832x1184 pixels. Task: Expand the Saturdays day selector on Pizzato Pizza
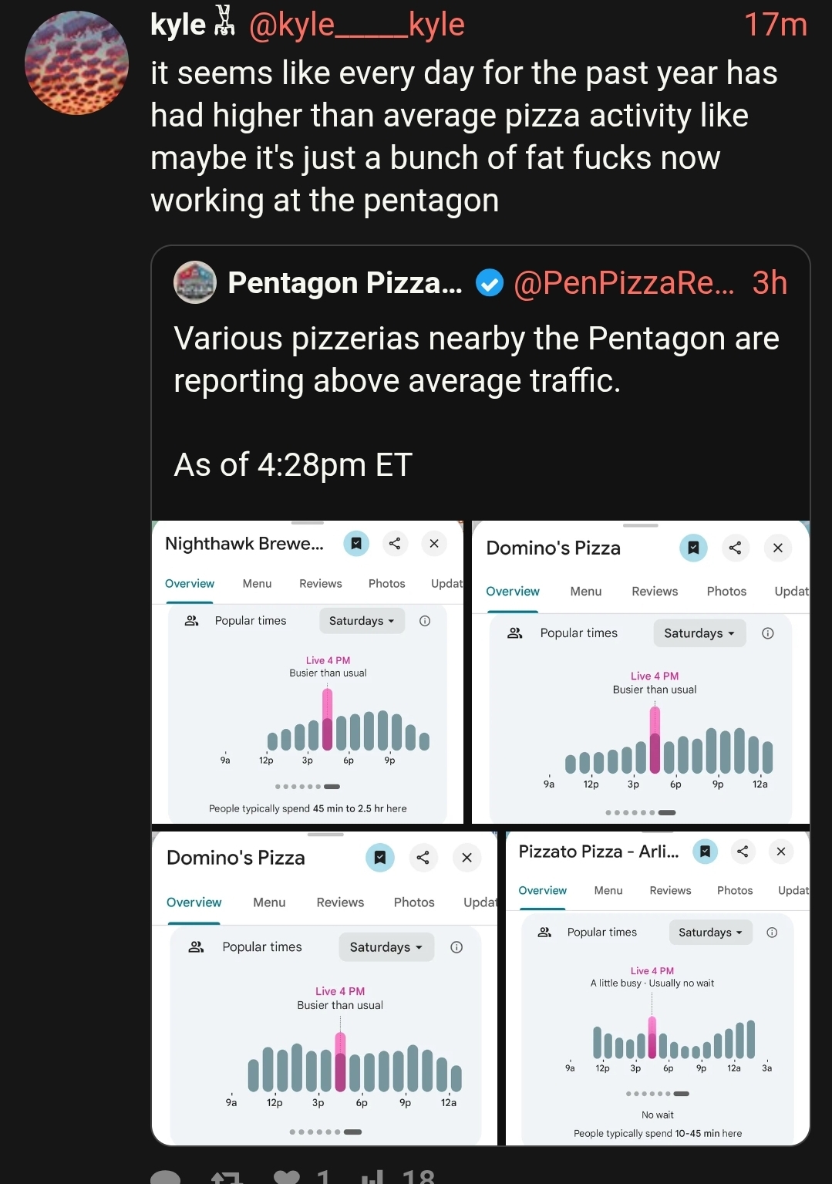710,933
